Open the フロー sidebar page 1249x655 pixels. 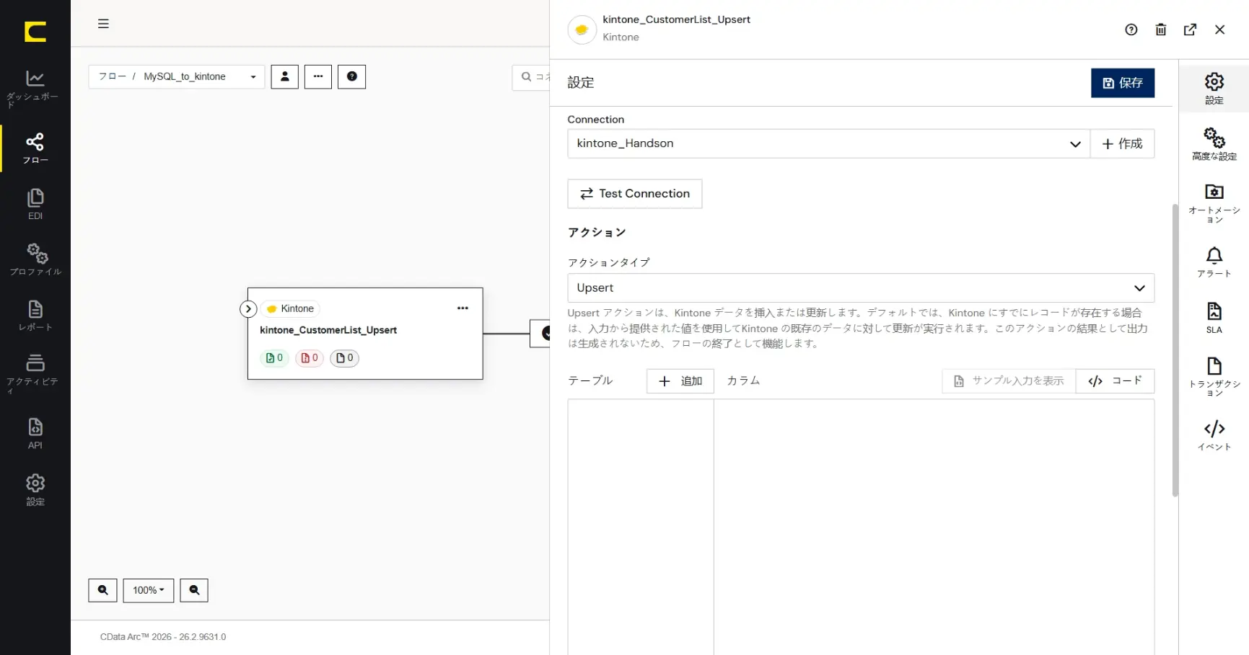click(x=35, y=148)
